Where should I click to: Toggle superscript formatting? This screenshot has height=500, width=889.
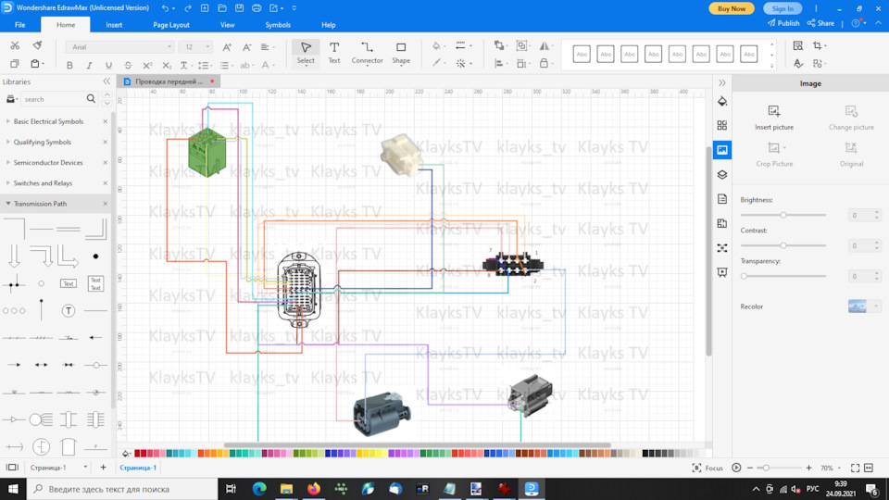(147, 65)
